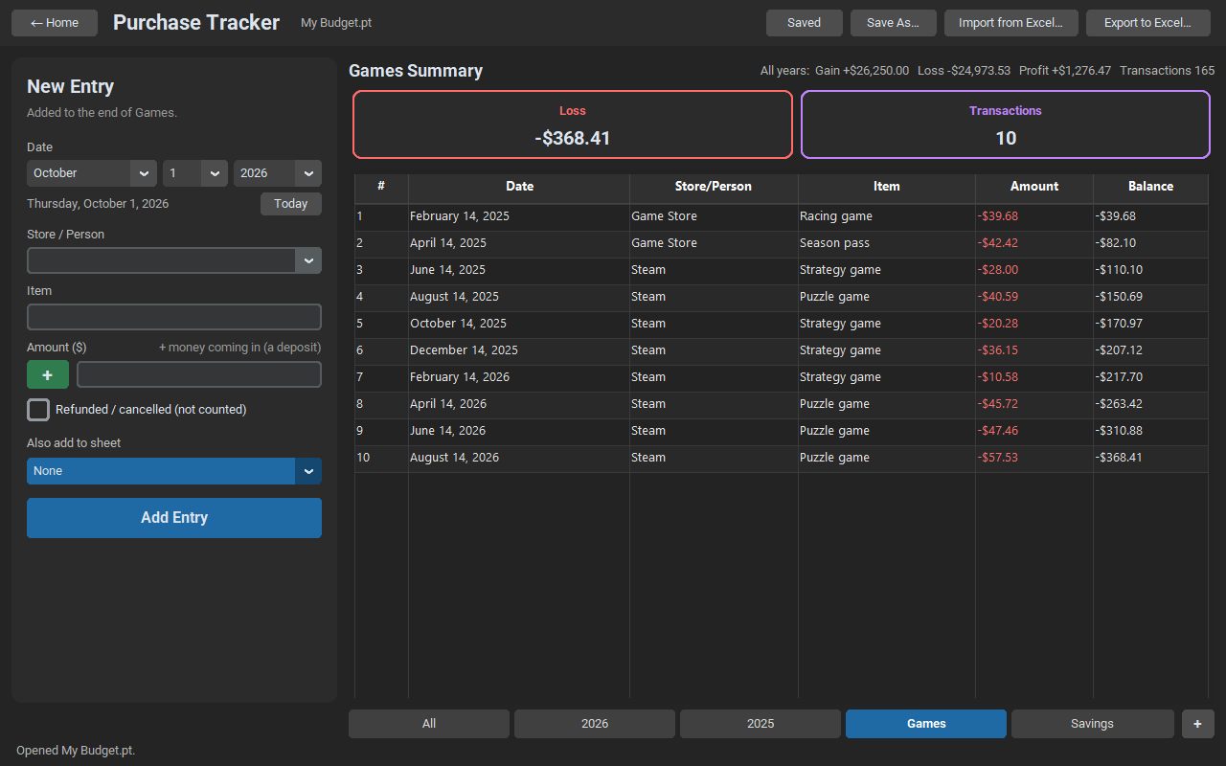
Task: Click the Balance column header
Action: 1150,187
